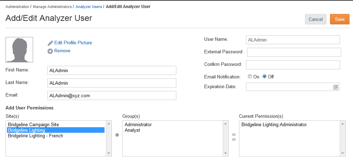Click the profile picture placeholder avatar

pos(20,49)
